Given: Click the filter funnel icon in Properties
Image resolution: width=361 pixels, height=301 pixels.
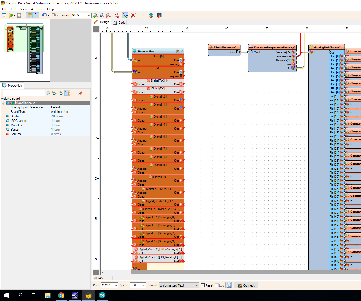Looking at the screenshot, I should tap(48, 93).
